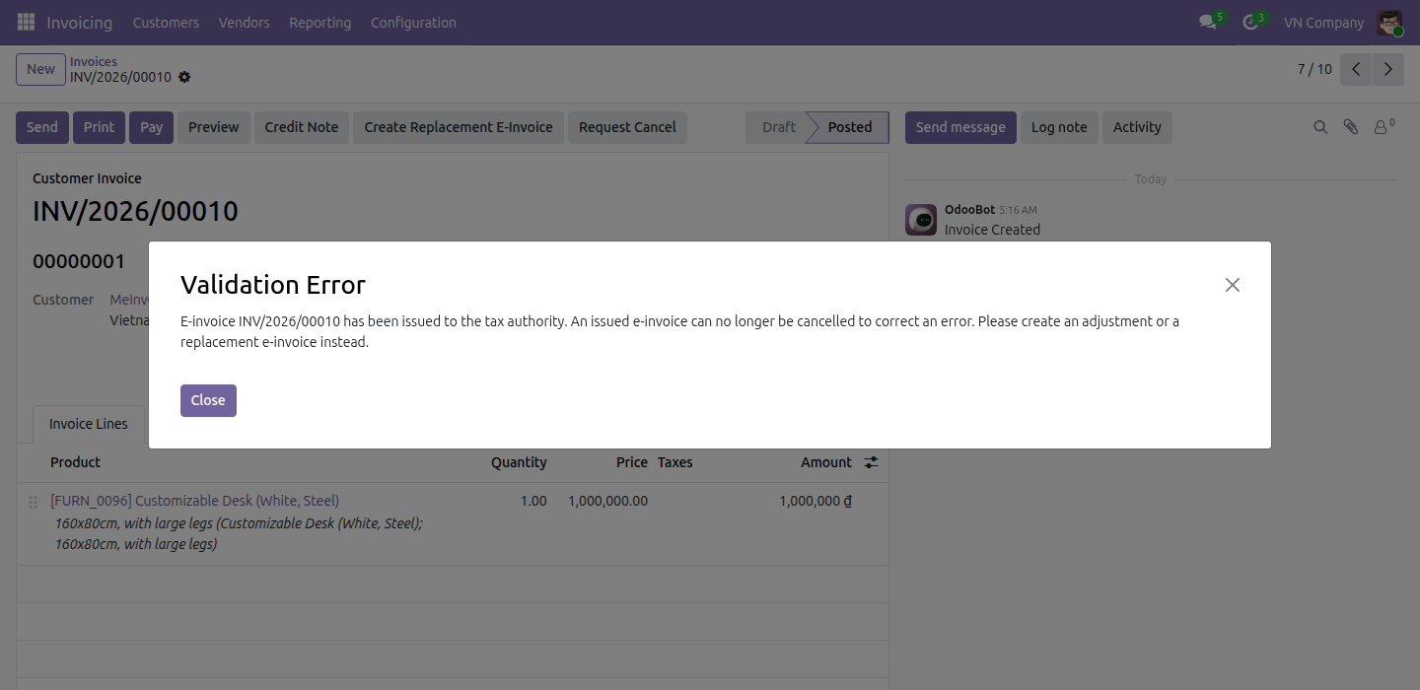The image size is (1420, 690).
Task: Click the New button
Action: tap(40, 69)
